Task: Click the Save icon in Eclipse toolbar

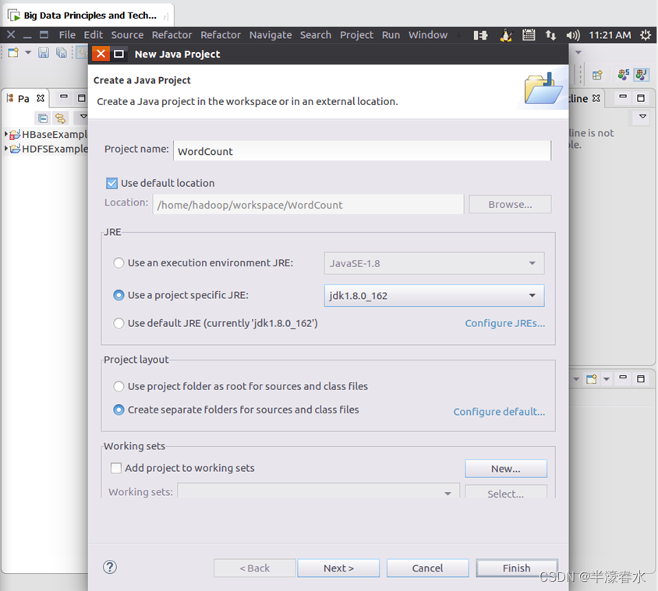Action: pyautogui.click(x=44, y=53)
